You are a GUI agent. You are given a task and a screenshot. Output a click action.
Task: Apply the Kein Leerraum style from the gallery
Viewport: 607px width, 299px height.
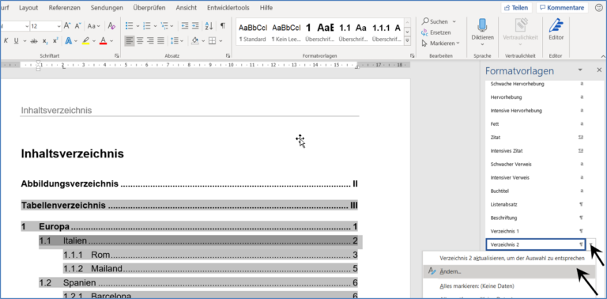pyautogui.click(x=286, y=32)
